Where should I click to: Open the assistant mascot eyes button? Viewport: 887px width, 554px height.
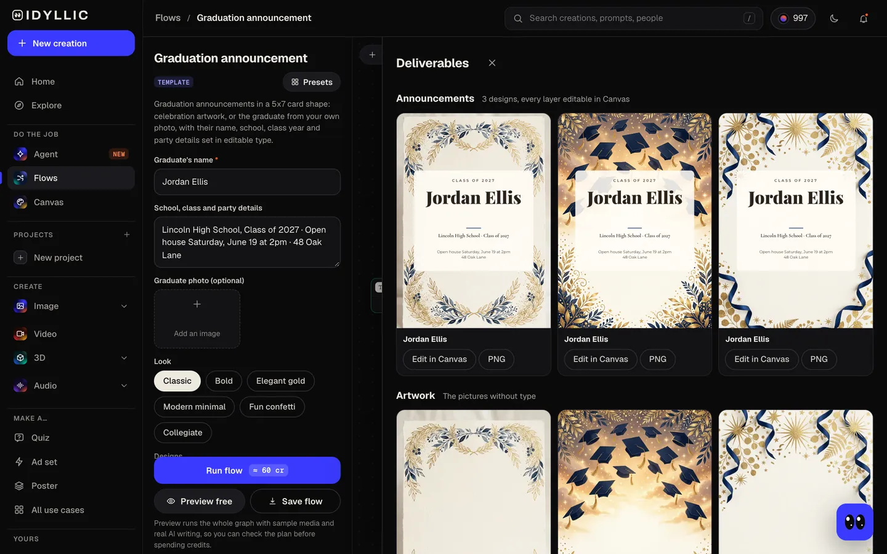855,522
